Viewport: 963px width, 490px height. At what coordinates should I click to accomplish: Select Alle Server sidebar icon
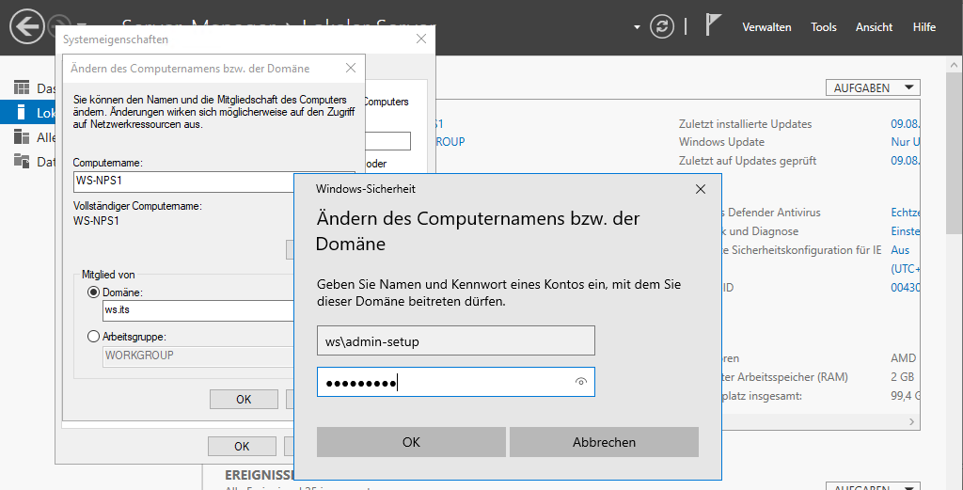point(23,136)
